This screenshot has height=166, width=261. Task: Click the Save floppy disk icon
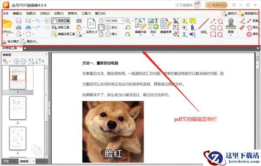click(19, 21)
